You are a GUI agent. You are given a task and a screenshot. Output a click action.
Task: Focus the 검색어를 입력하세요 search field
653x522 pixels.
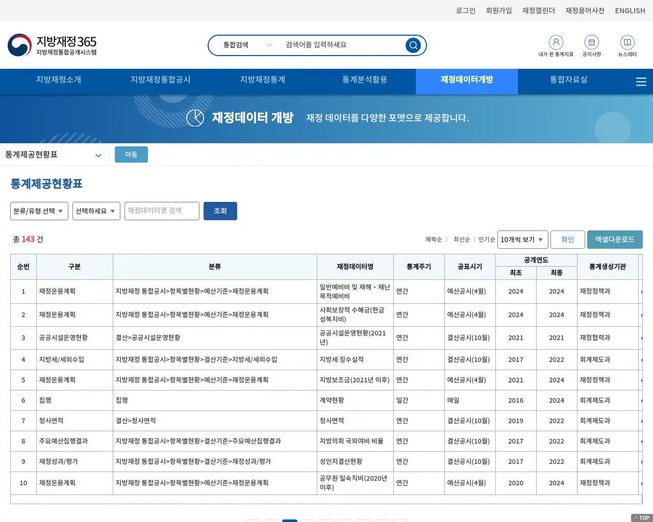[342, 45]
